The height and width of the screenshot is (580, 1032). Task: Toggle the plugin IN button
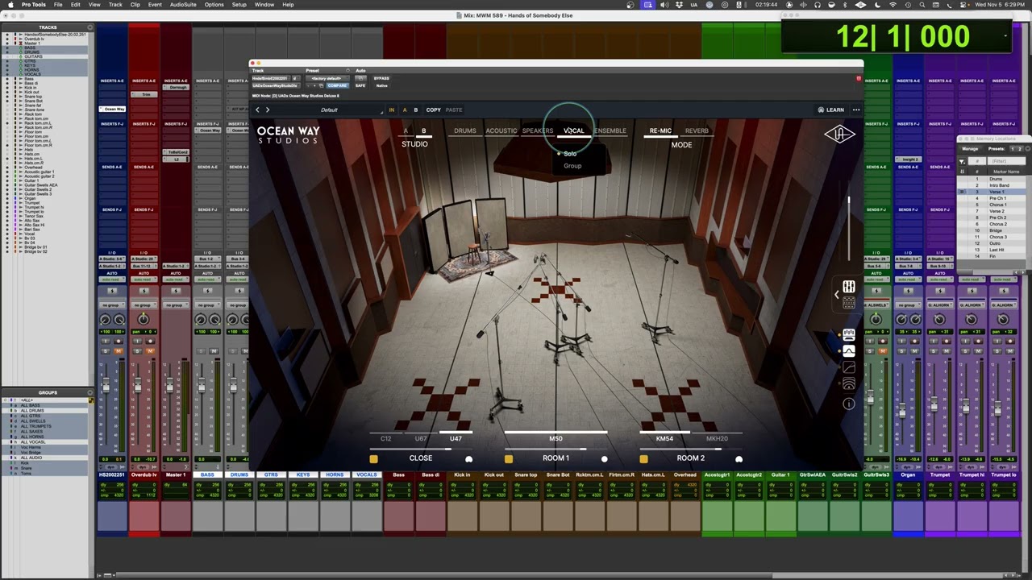point(392,110)
